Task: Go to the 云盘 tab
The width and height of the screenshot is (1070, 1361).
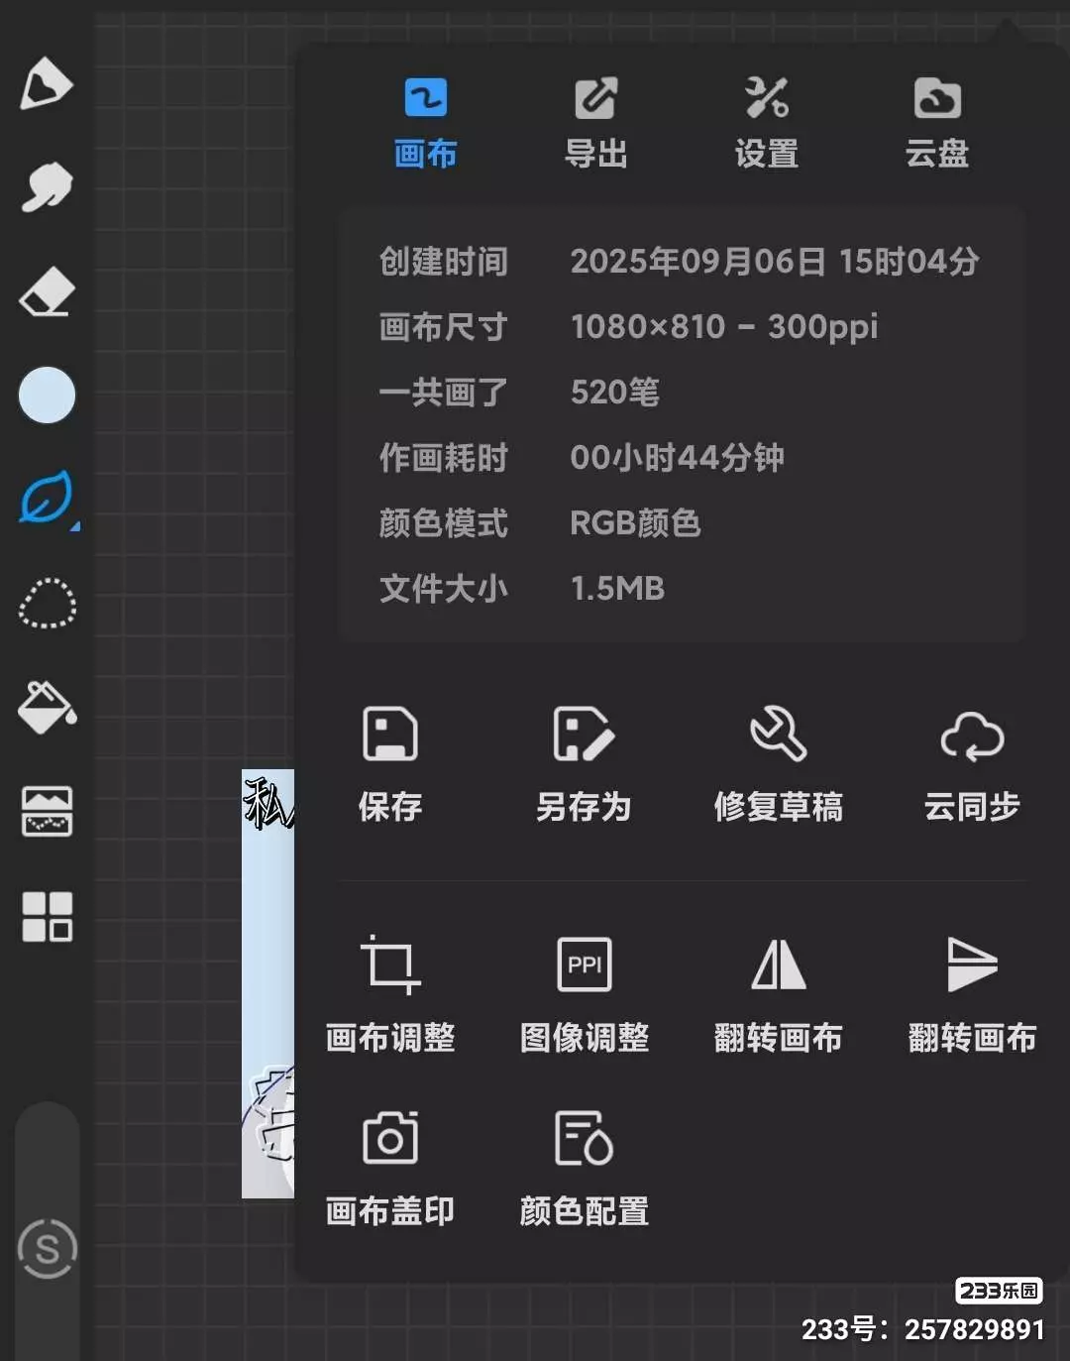Action: point(936,123)
